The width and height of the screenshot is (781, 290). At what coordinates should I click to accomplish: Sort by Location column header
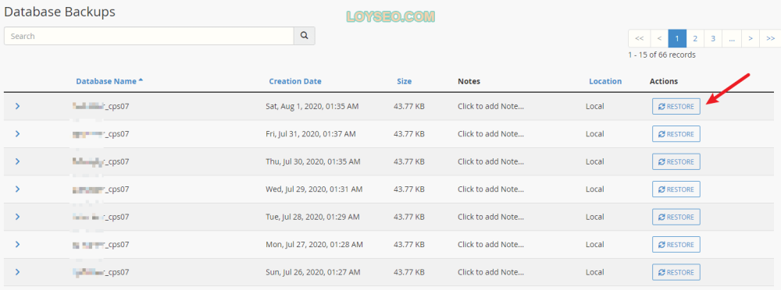point(605,81)
